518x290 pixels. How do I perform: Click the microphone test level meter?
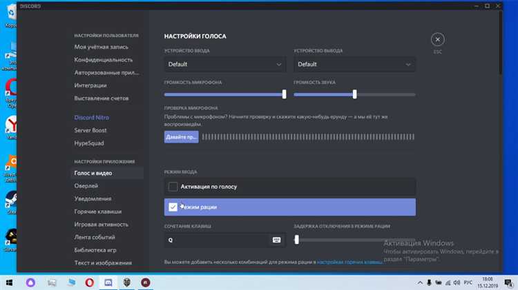[x=308, y=137]
